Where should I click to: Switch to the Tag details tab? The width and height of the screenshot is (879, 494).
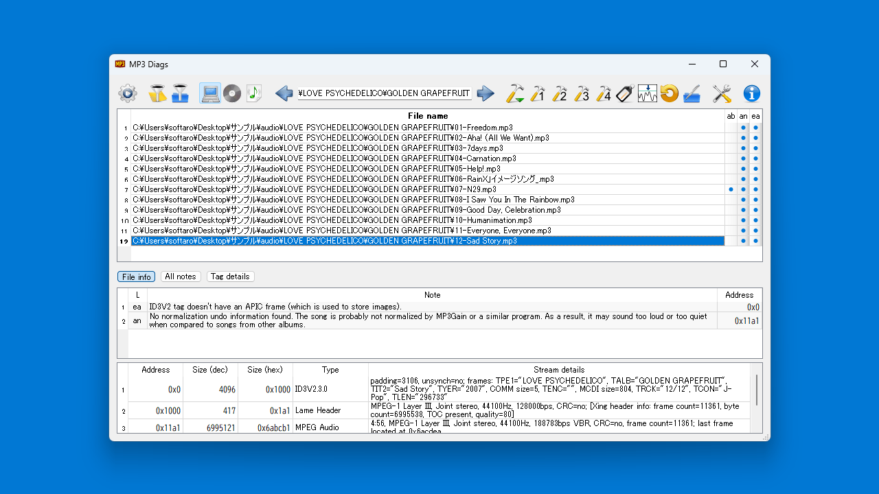(x=230, y=277)
